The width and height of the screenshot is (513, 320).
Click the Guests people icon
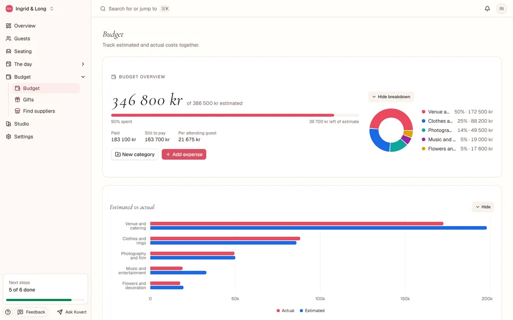tap(8, 39)
